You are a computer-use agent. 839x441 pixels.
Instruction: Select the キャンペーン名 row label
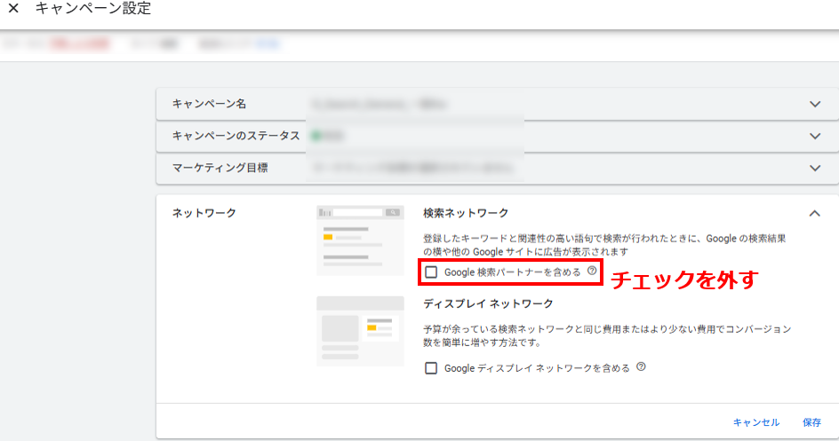209,104
